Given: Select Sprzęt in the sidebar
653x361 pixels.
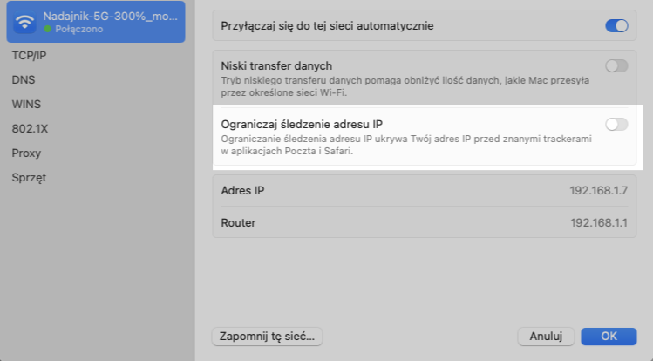Looking at the screenshot, I should pyautogui.click(x=29, y=177).
